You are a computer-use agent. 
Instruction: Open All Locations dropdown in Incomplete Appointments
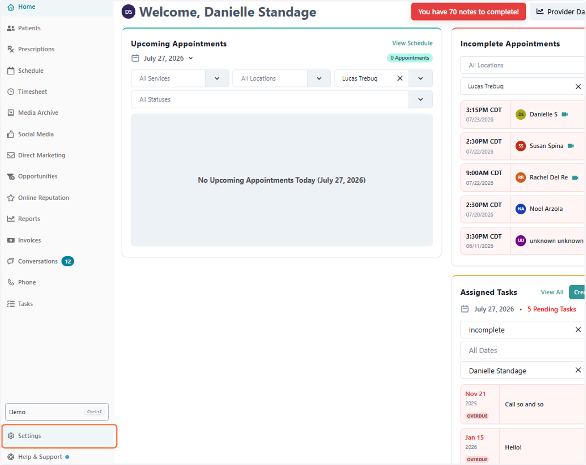coord(523,65)
